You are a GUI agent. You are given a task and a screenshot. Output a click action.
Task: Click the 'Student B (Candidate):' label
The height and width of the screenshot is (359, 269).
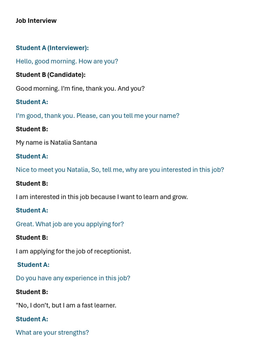tap(50, 75)
